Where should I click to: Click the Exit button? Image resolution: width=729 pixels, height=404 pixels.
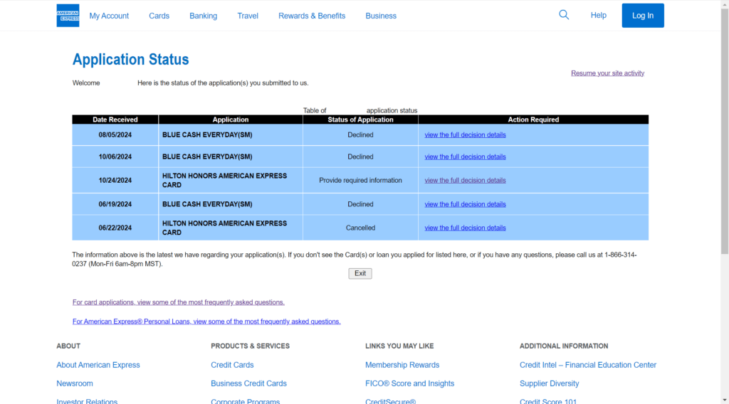360,274
